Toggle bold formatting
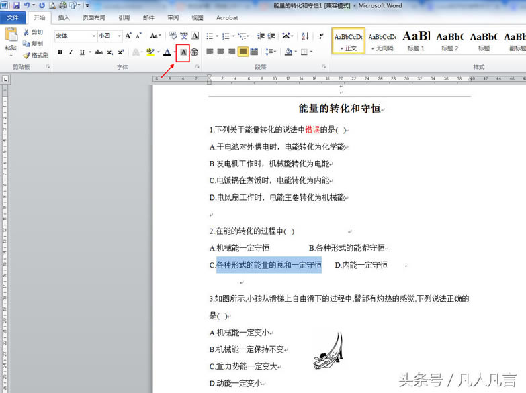The width and height of the screenshot is (526, 393). [x=60, y=52]
